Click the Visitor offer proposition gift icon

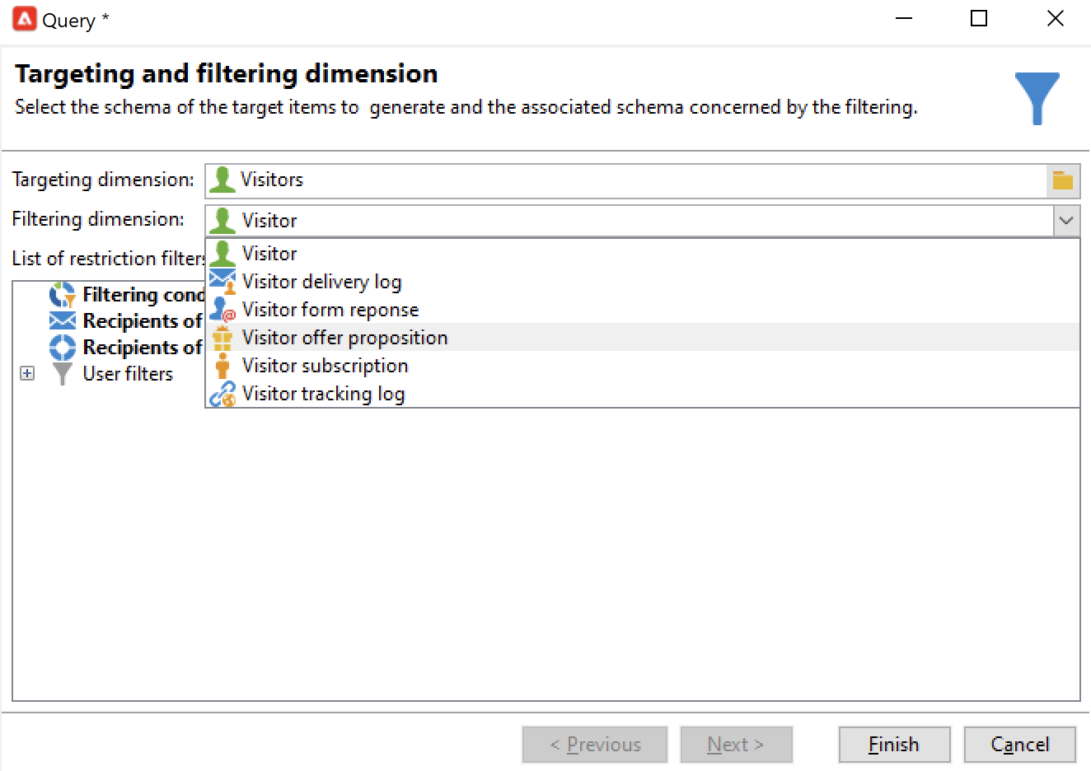(222, 338)
